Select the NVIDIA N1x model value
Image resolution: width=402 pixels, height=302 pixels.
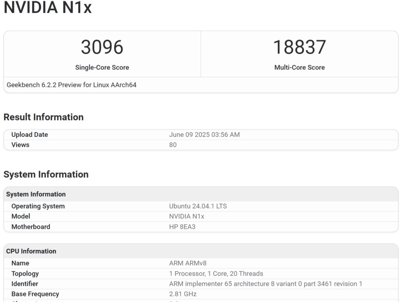[x=187, y=216]
